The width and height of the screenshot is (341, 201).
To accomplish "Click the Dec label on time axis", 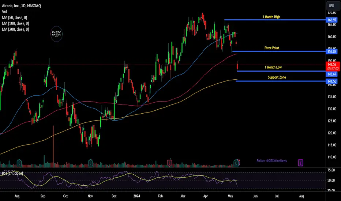I will pyautogui.click(x=114, y=196).
